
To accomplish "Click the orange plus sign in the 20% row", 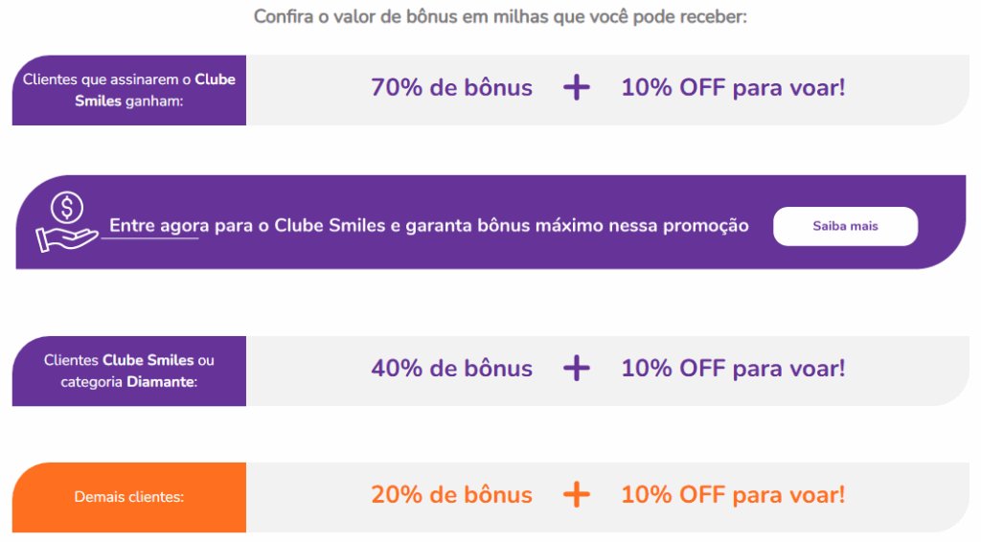I will 576,494.
